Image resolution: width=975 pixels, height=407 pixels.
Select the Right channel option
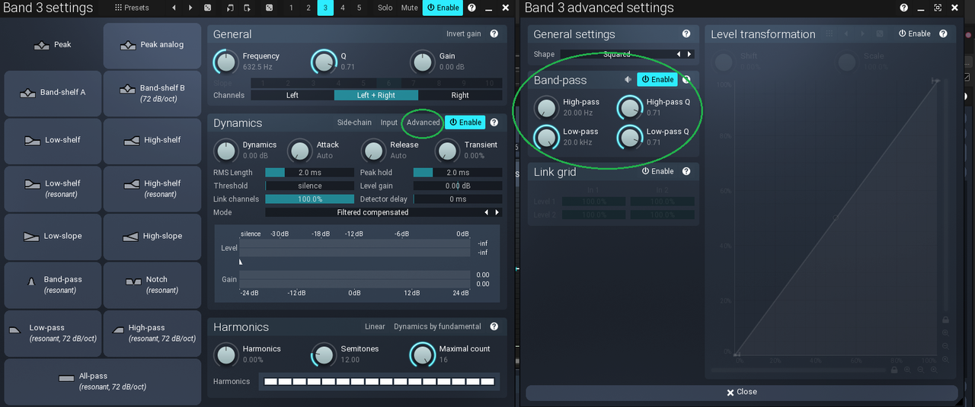(460, 95)
